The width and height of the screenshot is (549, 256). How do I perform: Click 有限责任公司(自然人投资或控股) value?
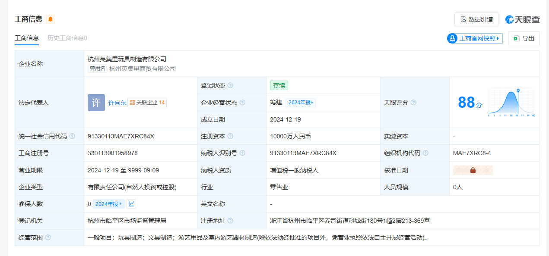click(x=132, y=187)
